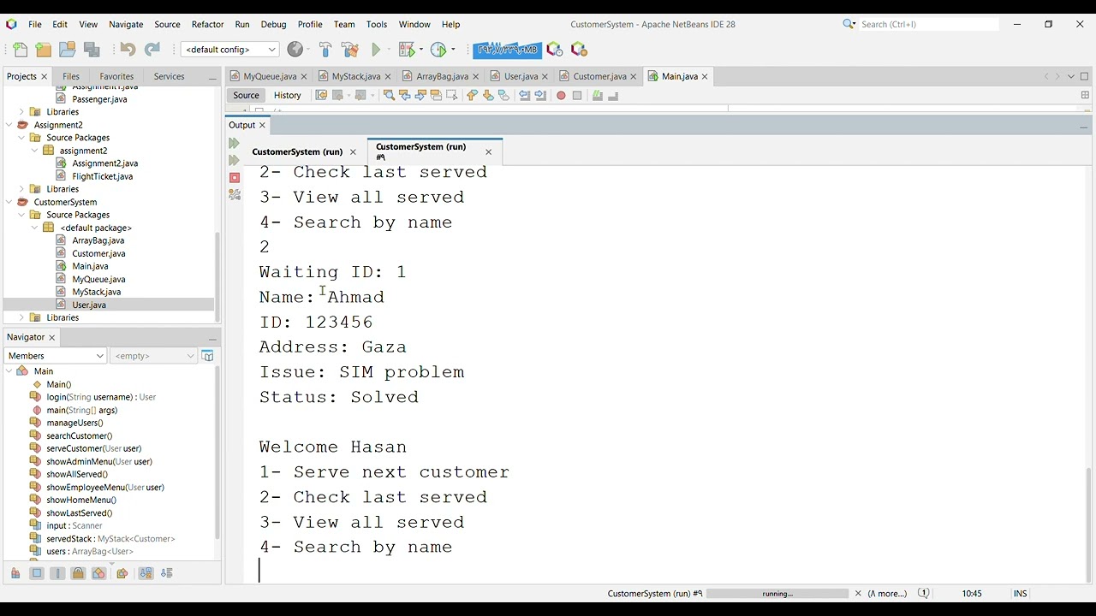Click the globe browser icon in toolbar
Image resolution: width=1096 pixels, height=616 pixels.
pos(295,50)
